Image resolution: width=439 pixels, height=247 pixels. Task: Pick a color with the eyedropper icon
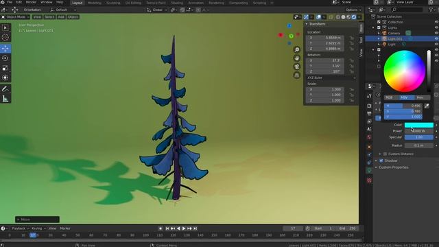click(x=427, y=106)
